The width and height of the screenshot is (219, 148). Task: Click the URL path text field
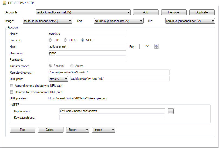(x=120, y=79)
